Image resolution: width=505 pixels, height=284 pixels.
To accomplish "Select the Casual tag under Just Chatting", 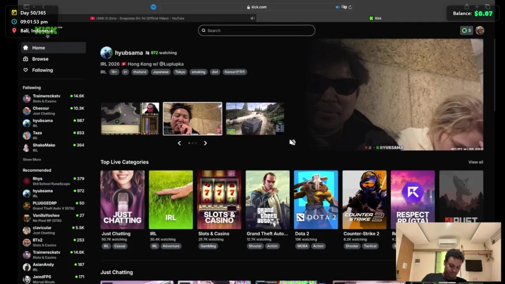I will pos(120,246).
